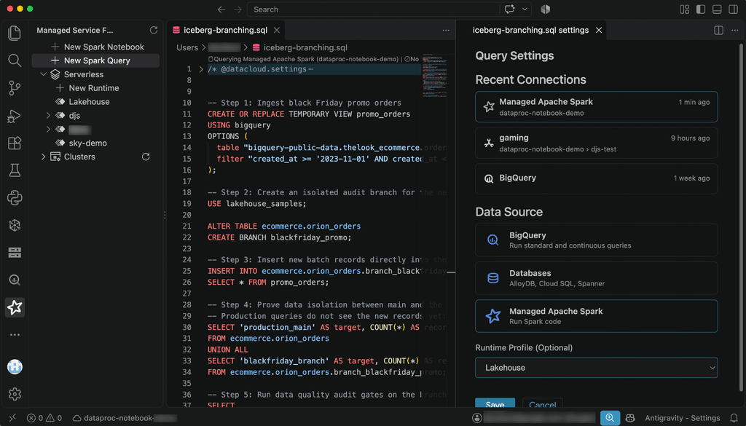Screen dimensions: 746x426
Task: Show additional views via ellipsis in activity bar
Action: (15, 335)
